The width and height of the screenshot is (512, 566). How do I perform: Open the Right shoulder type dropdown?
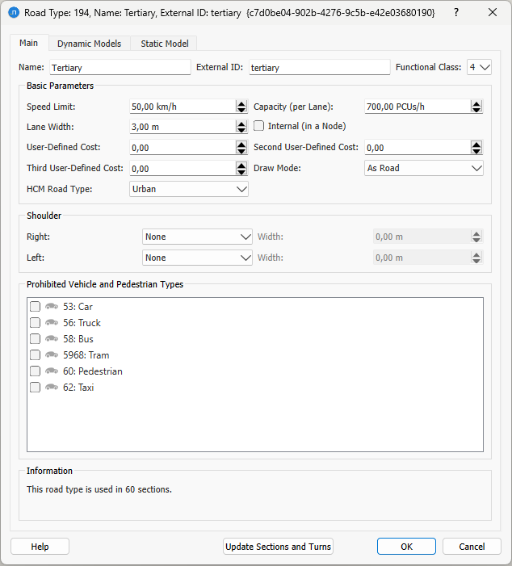click(197, 237)
